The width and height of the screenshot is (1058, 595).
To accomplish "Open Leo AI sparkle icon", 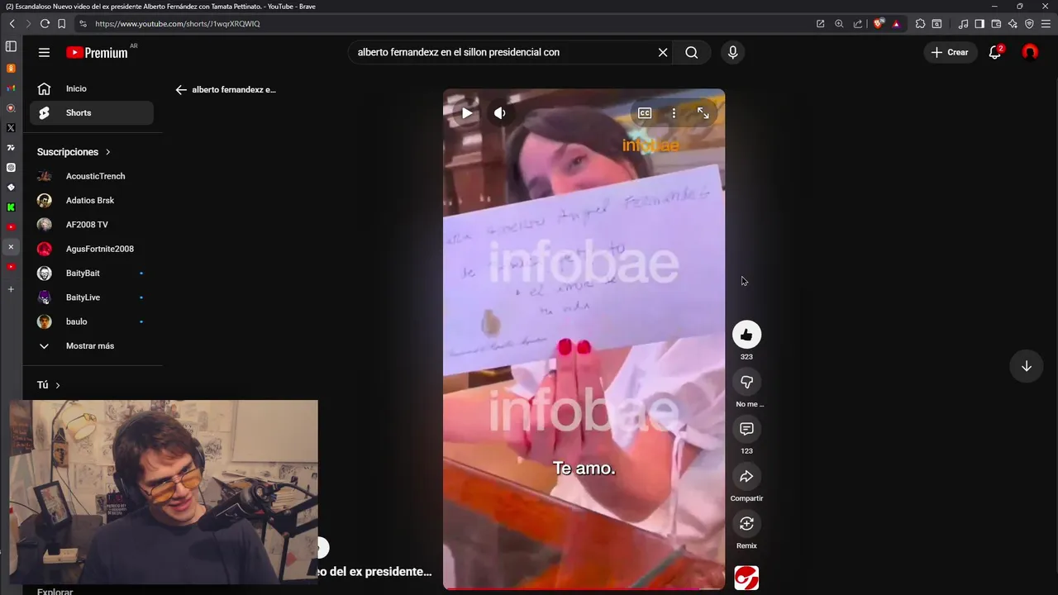I will [x=1013, y=24].
